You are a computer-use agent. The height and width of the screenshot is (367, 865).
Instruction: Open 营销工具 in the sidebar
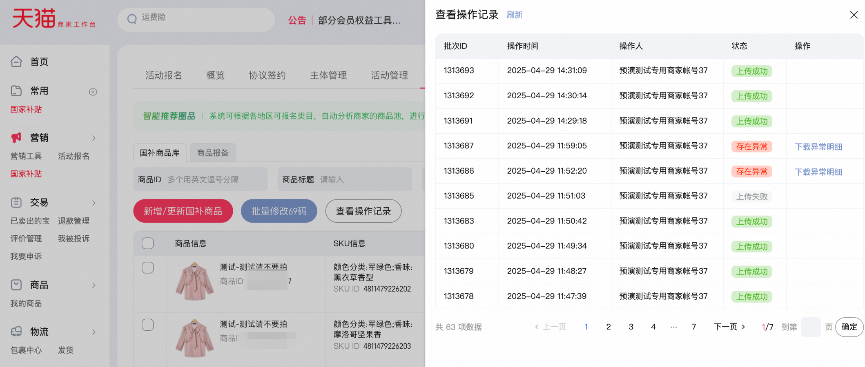point(26,156)
